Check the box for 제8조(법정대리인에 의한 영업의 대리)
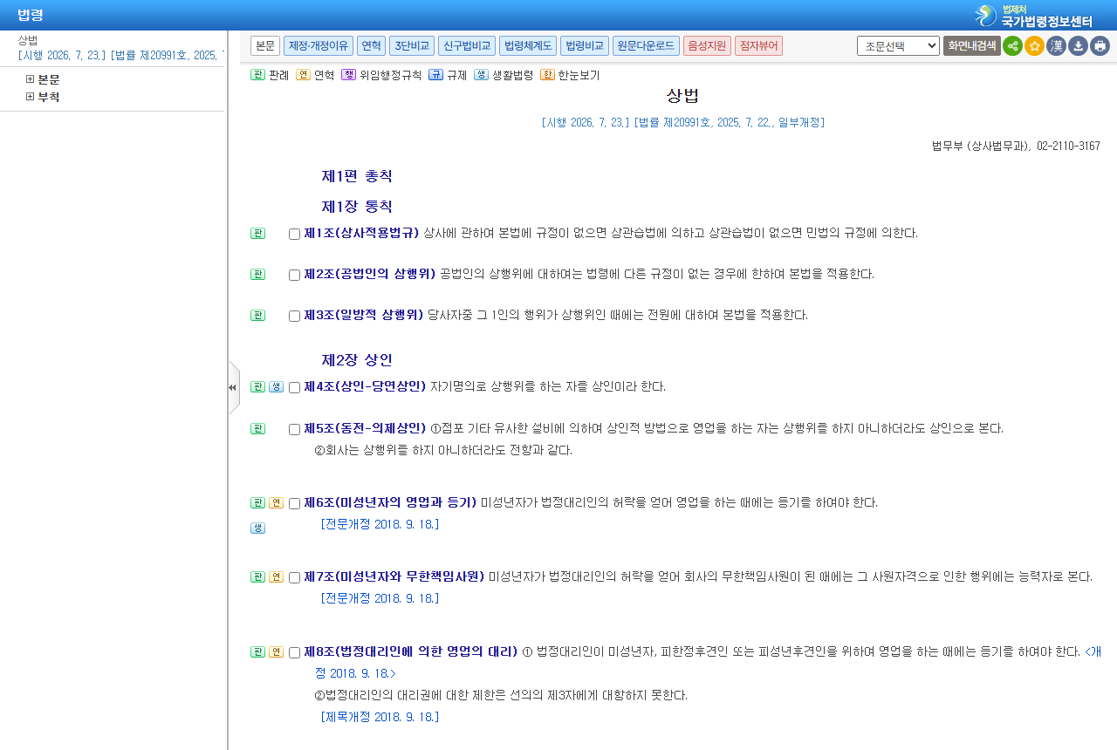Screen dimensions: 1117x750 (x=294, y=652)
